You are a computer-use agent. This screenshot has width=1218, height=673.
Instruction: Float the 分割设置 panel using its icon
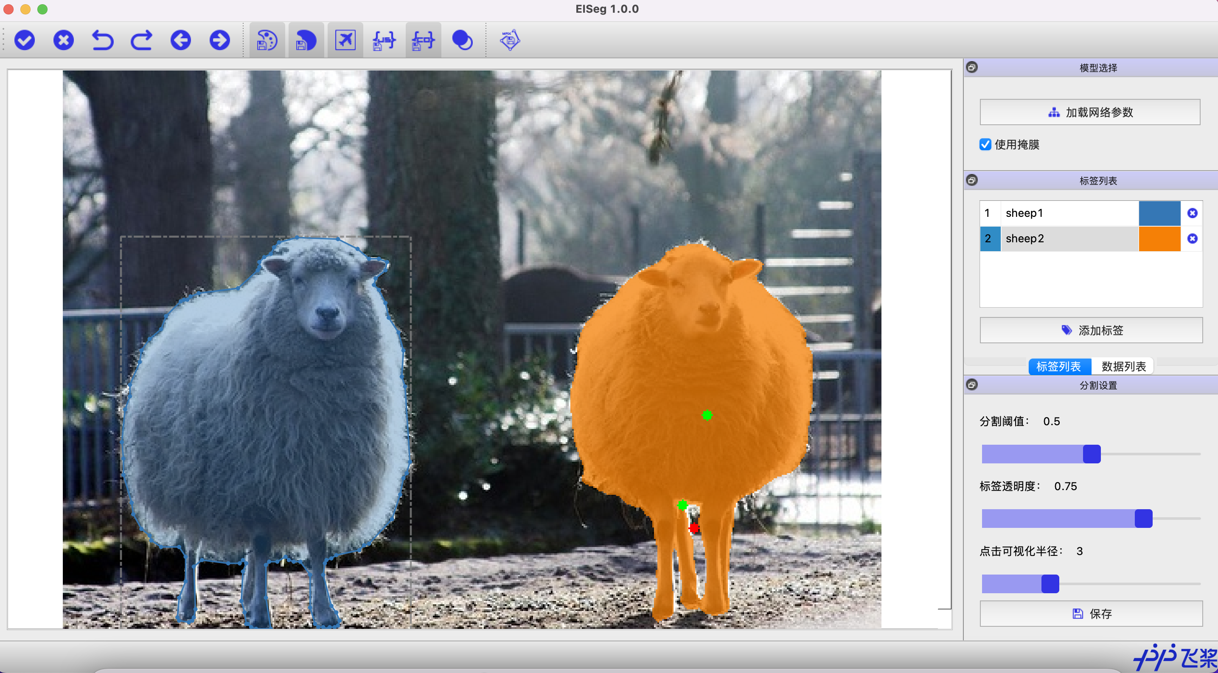coord(972,385)
